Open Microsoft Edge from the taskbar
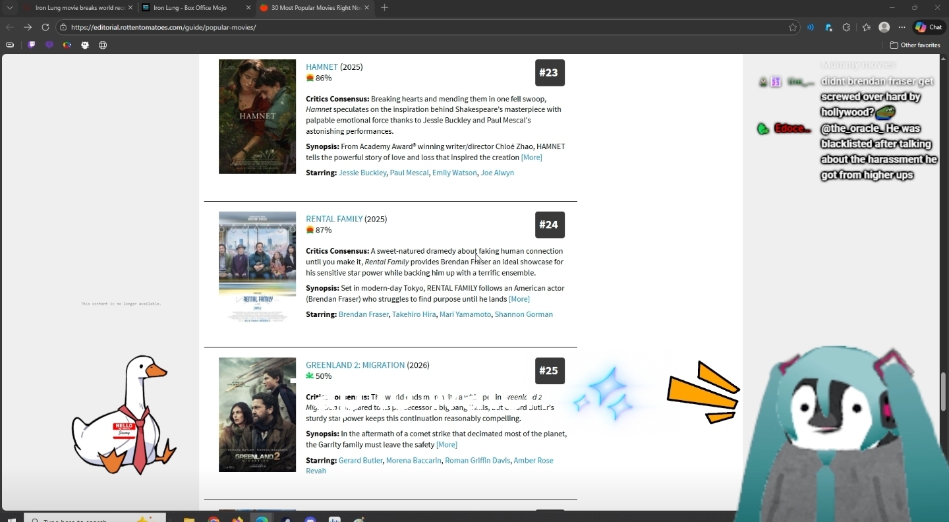Image resolution: width=949 pixels, height=522 pixels. pyautogui.click(x=262, y=520)
